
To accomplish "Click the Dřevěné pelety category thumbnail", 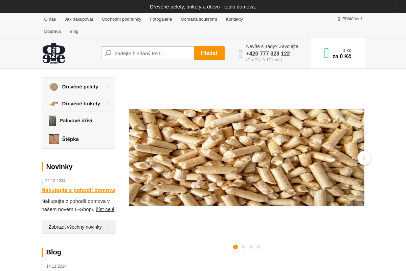I will (53, 87).
